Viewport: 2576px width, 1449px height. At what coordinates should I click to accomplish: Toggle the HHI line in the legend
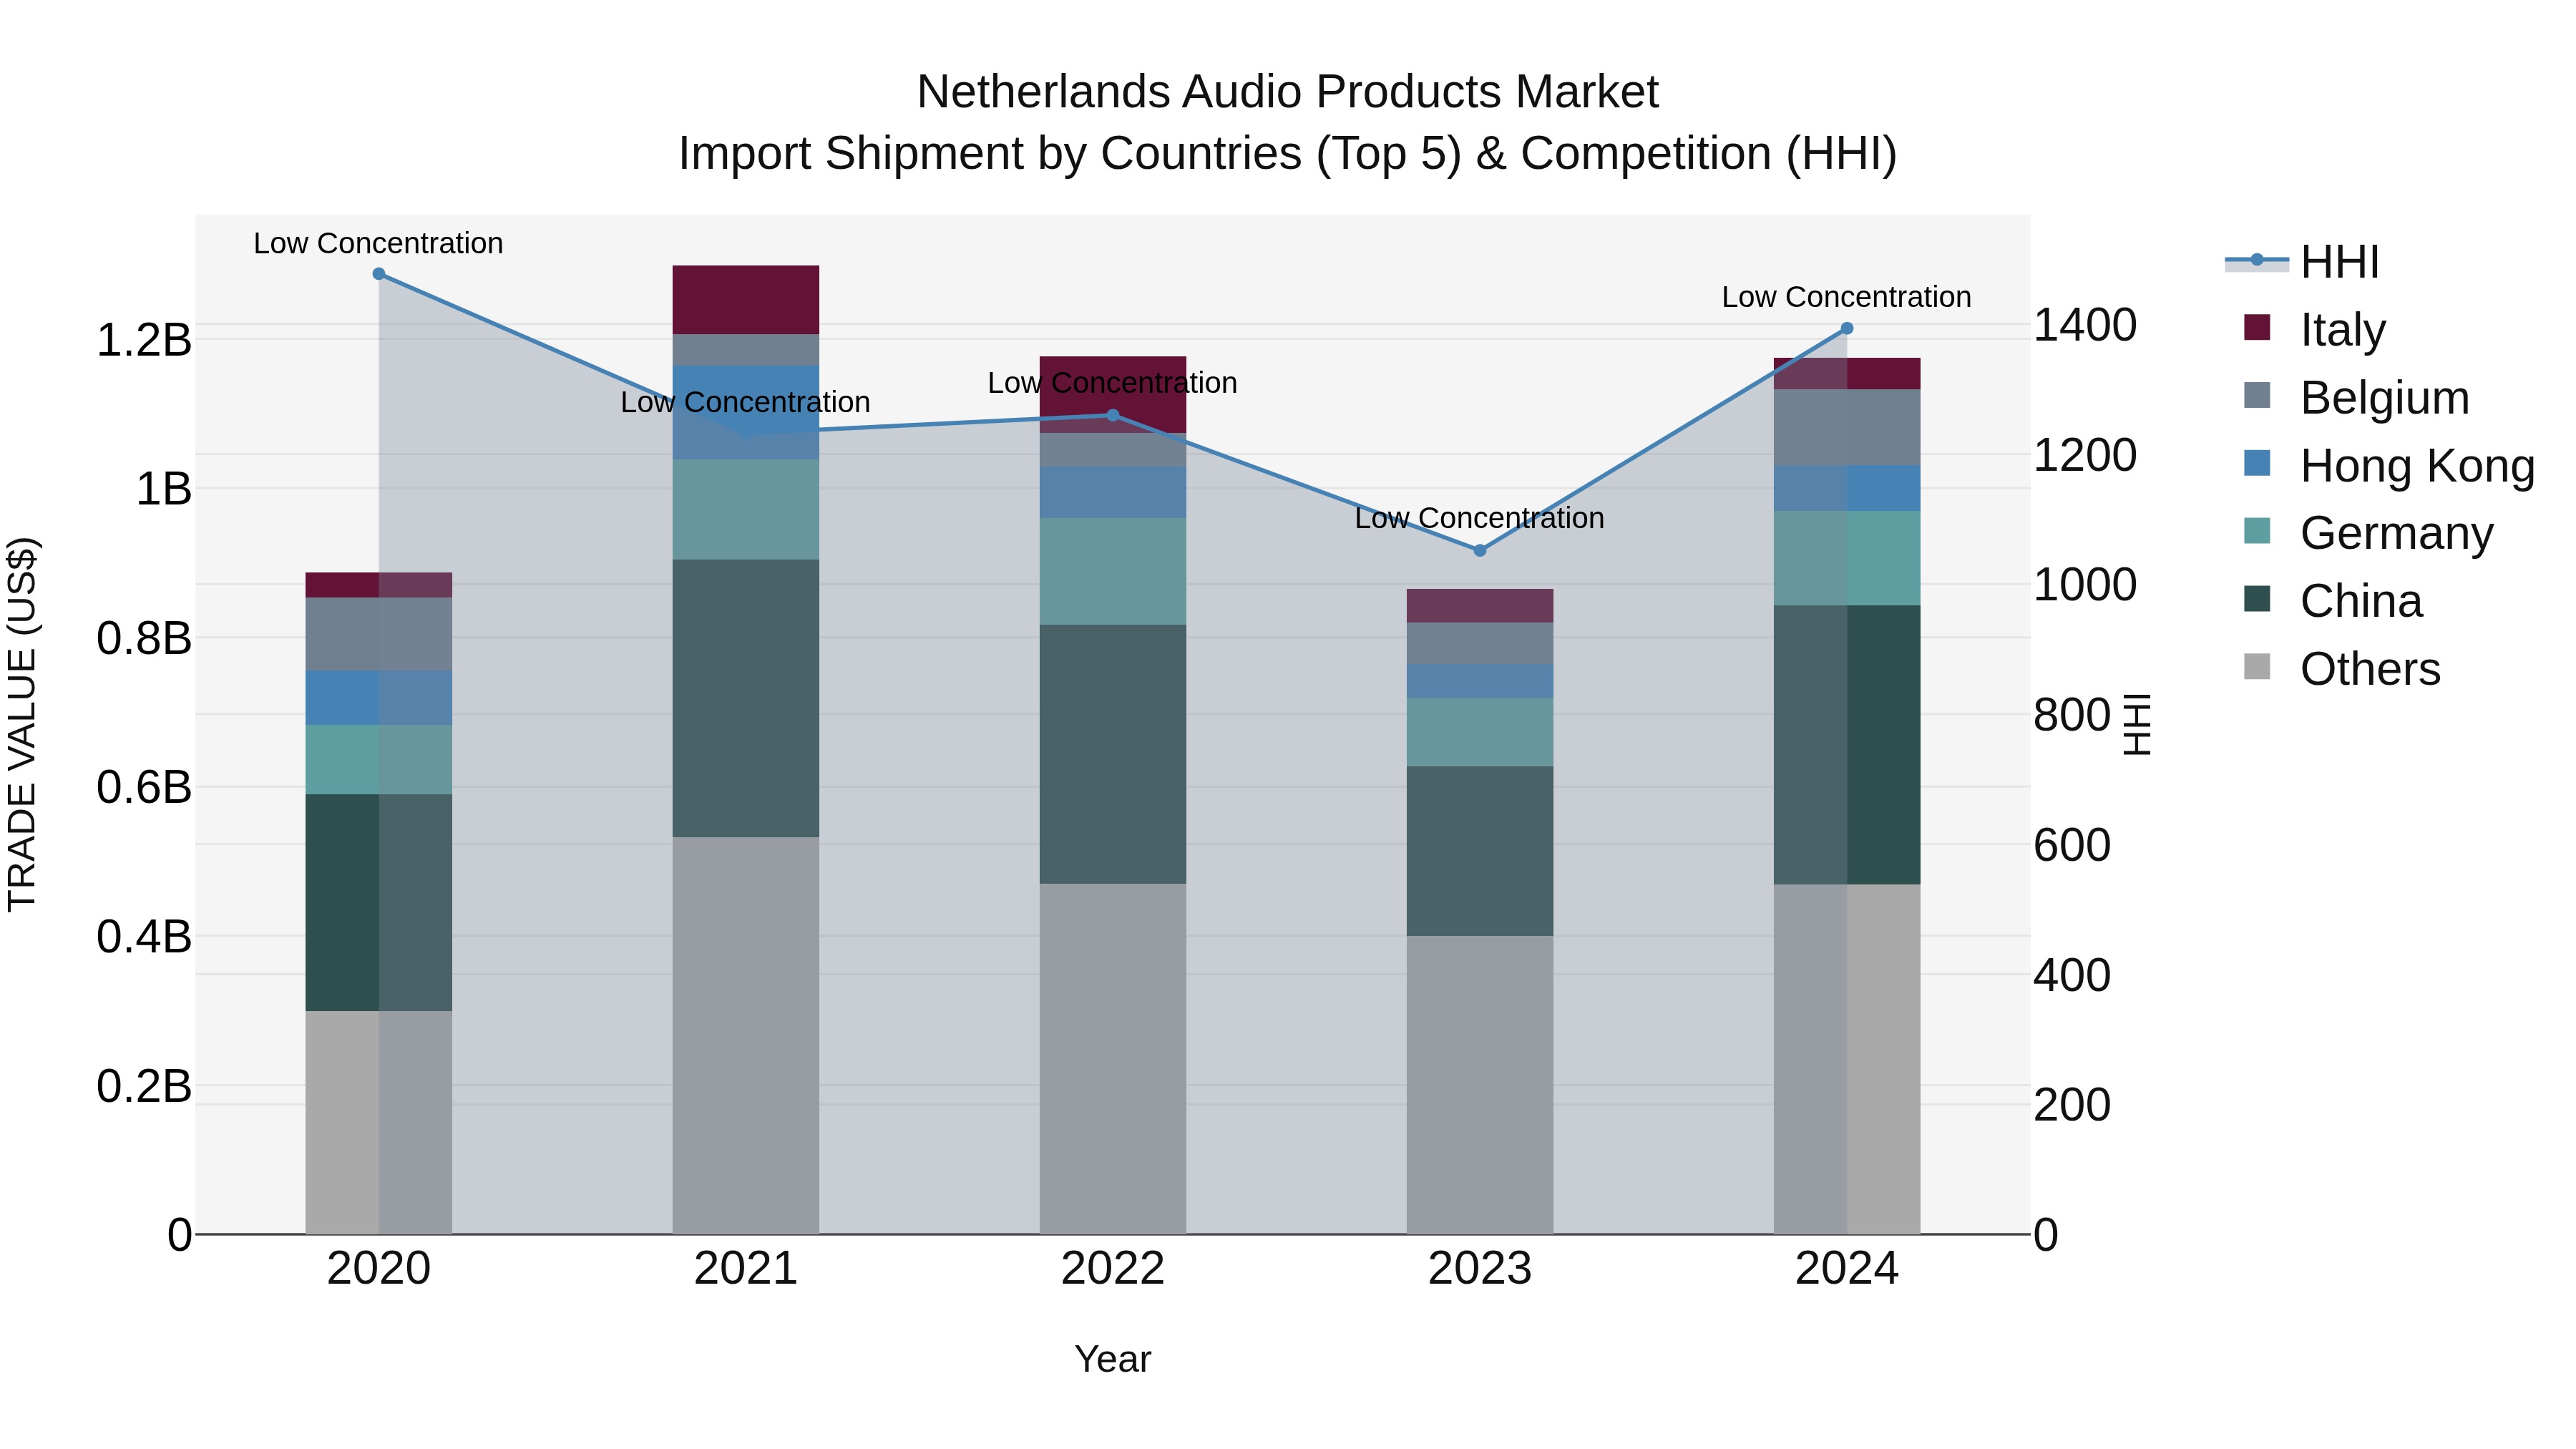click(x=2302, y=262)
